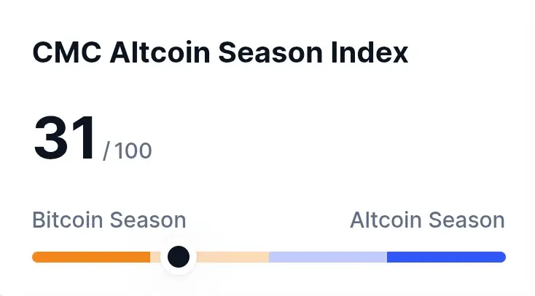Click the light orange bar segment
The width and height of the screenshot is (535, 296).
pos(233,257)
